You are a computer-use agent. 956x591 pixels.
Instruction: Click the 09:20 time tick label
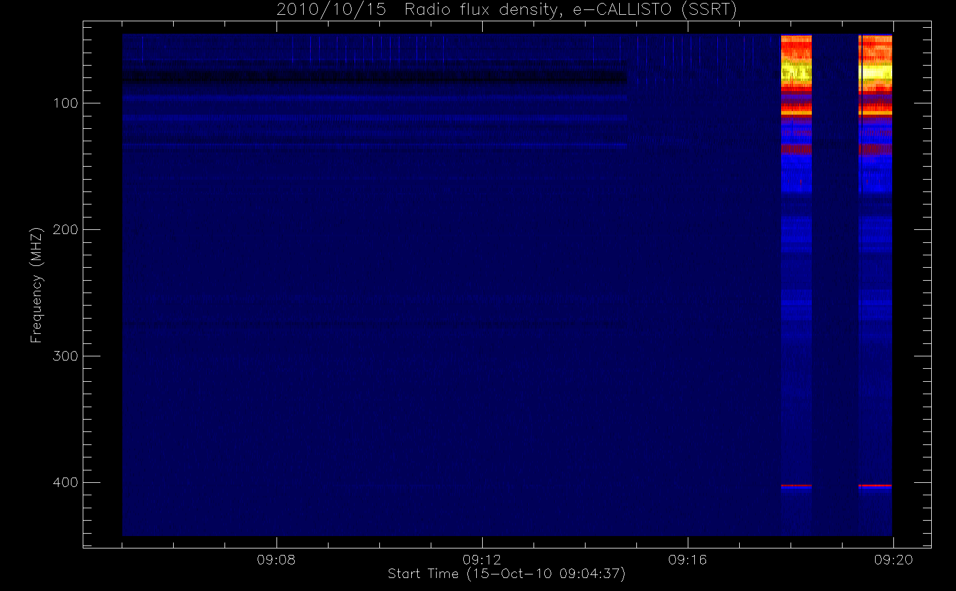tap(893, 560)
